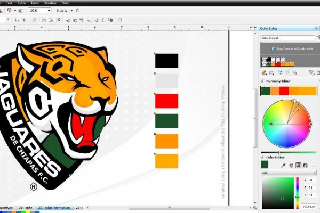The width and height of the screenshot is (320, 213).
Task: Open dropdown arrow beside monitor display icon
Action: pos(15,11)
